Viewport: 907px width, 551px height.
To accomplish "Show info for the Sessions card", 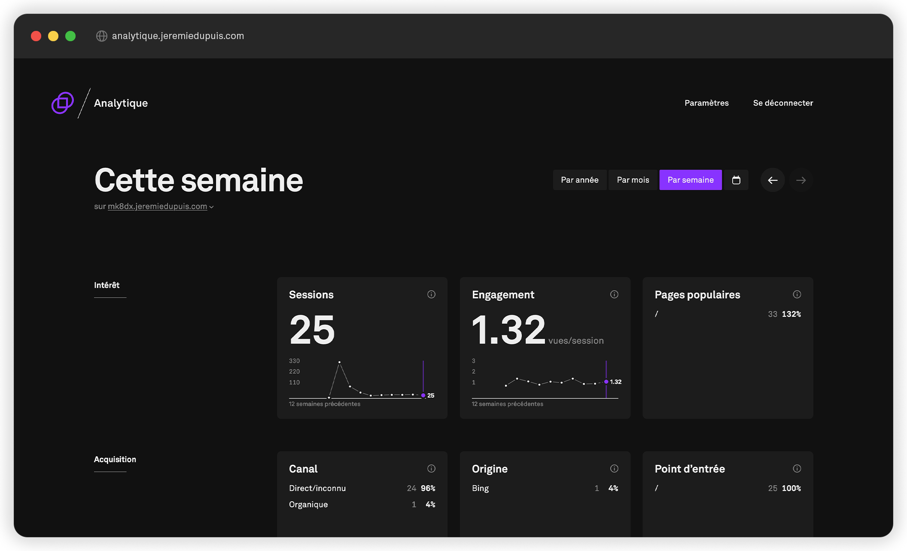I will click(431, 294).
